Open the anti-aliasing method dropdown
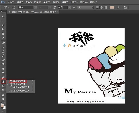 (85, 7)
